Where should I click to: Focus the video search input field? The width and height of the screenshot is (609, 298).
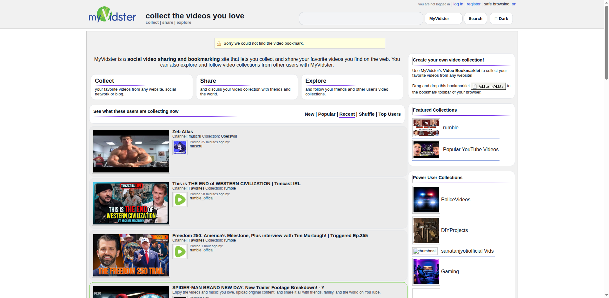tap(361, 19)
